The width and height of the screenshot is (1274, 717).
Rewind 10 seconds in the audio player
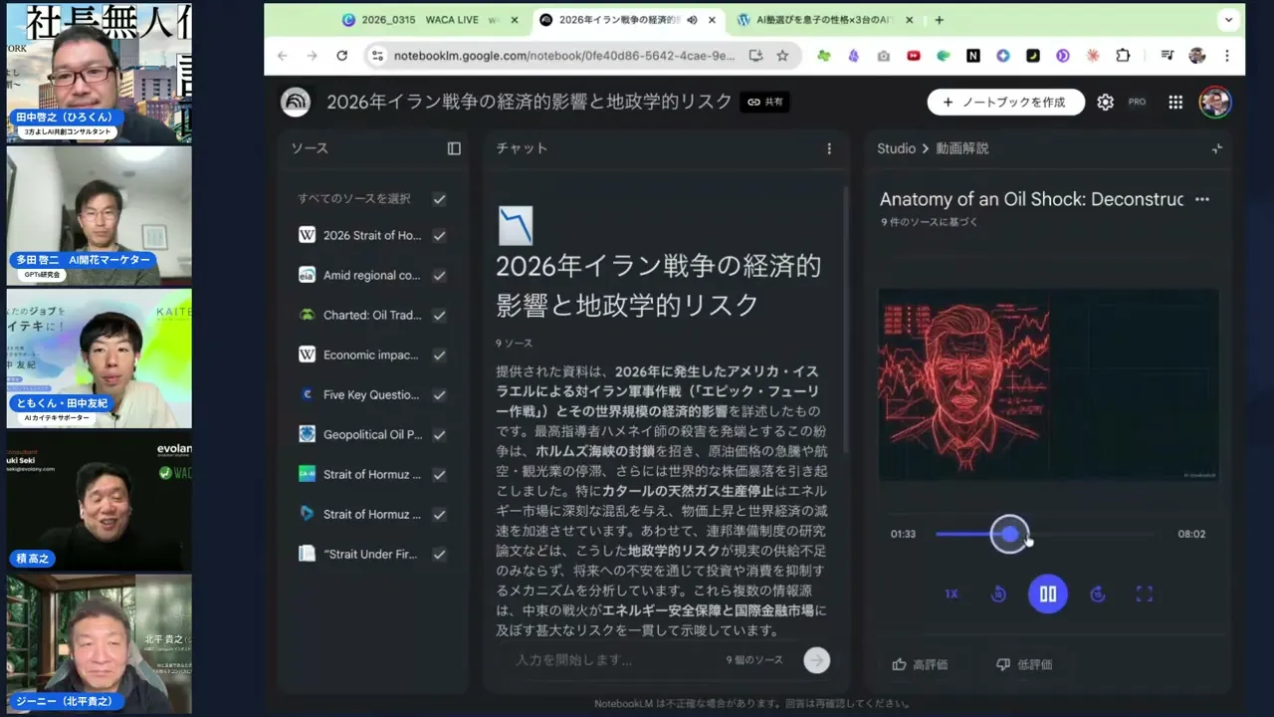998,594
